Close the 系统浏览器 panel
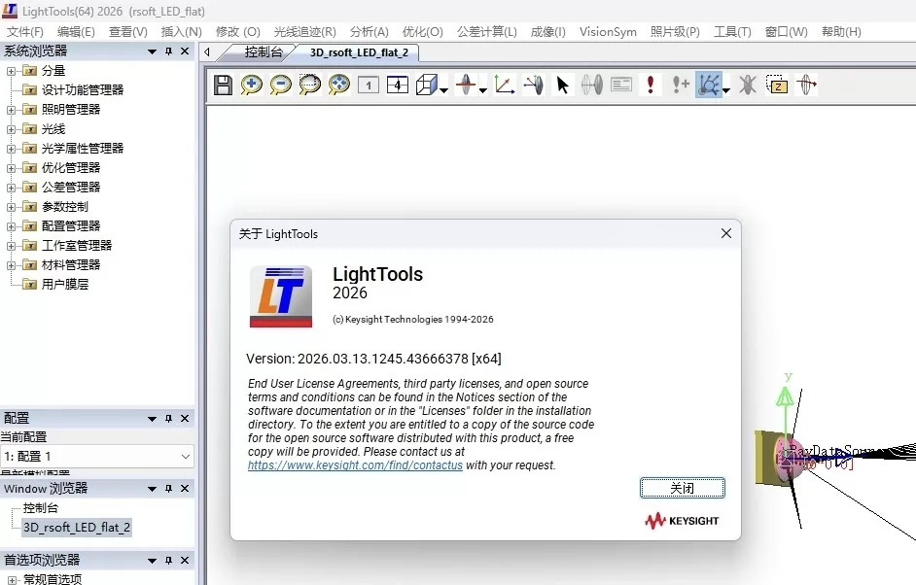916x585 pixels. (185, 52)
